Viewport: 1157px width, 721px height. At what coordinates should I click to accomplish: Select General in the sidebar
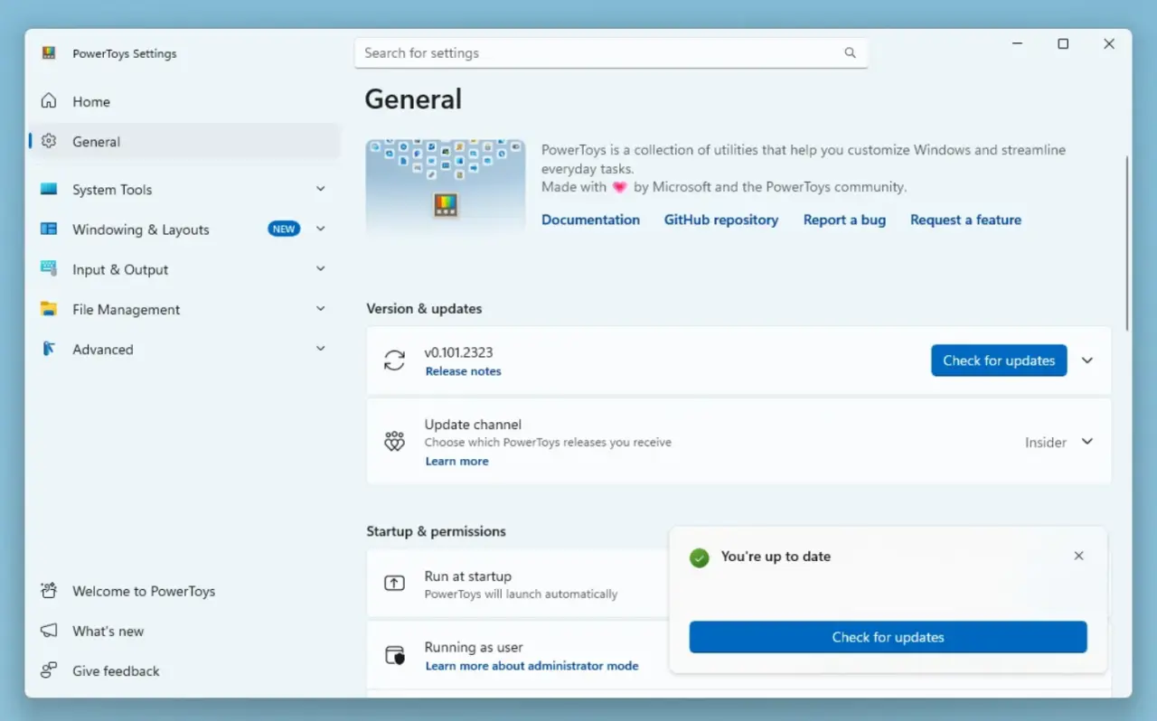185,141
